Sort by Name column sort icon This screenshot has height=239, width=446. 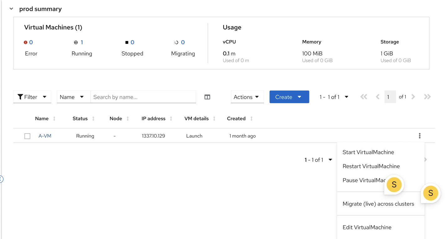(x=54, y=119)
